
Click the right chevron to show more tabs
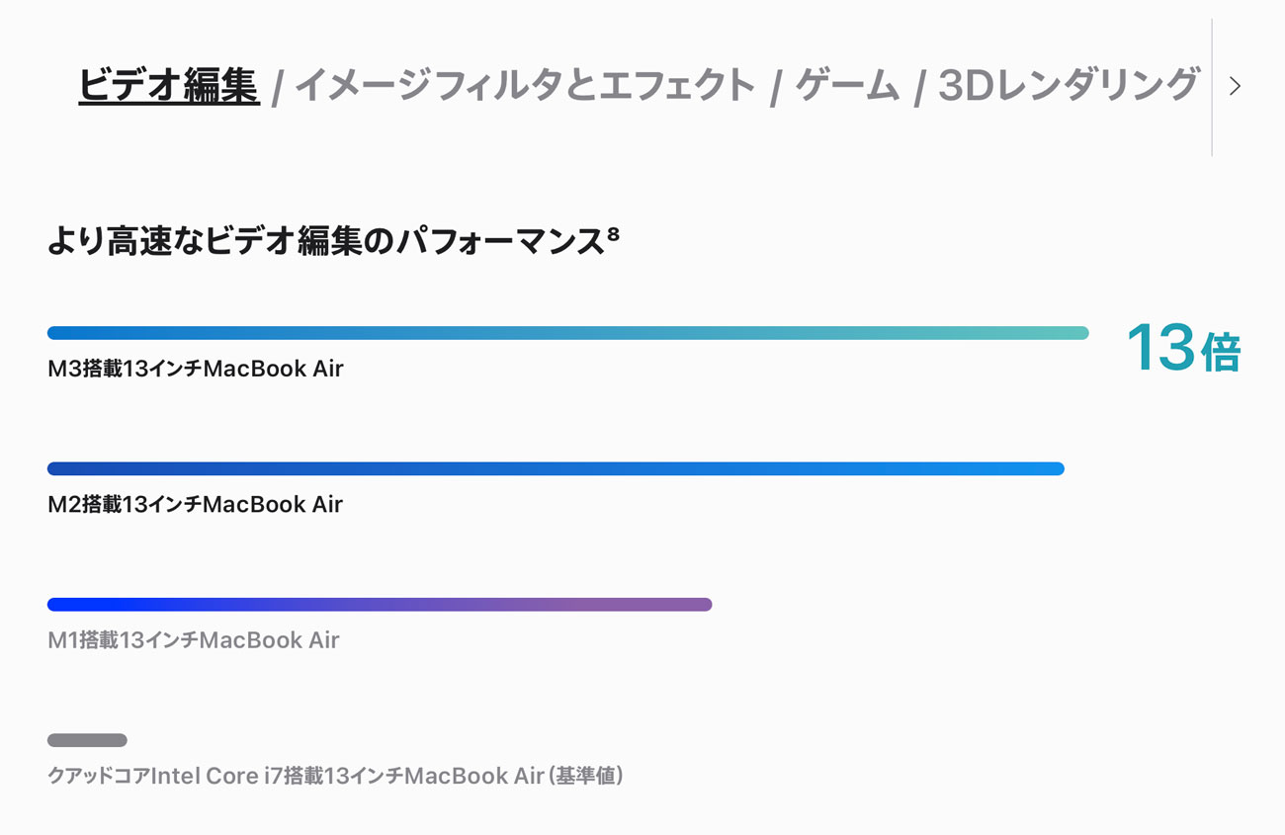[1235, 86]
